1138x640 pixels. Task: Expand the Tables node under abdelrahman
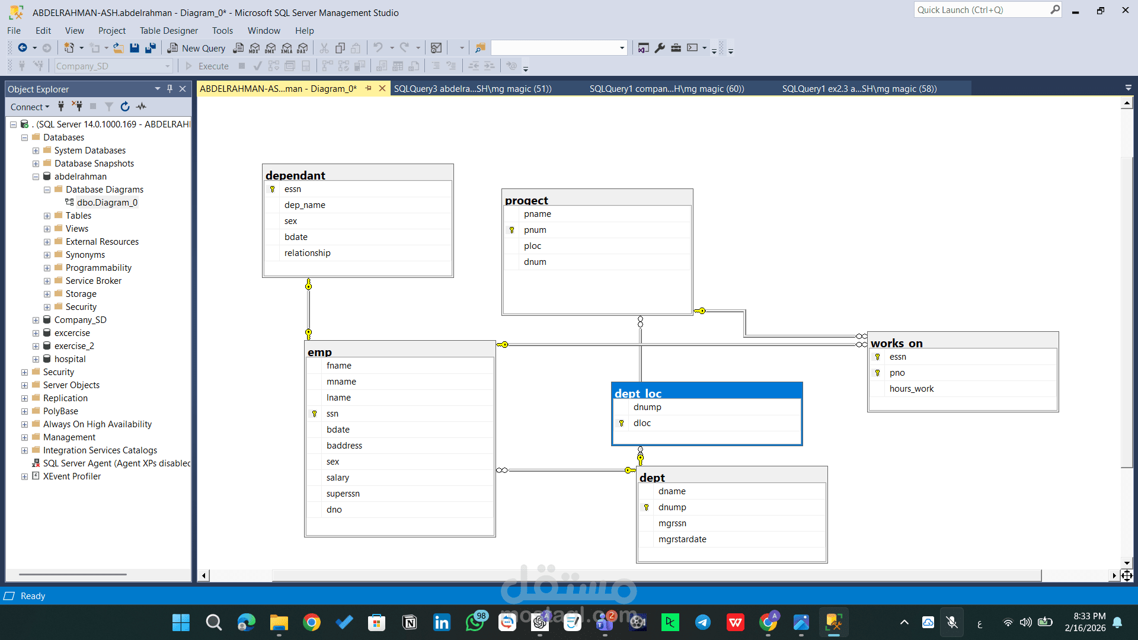[47, 215]
